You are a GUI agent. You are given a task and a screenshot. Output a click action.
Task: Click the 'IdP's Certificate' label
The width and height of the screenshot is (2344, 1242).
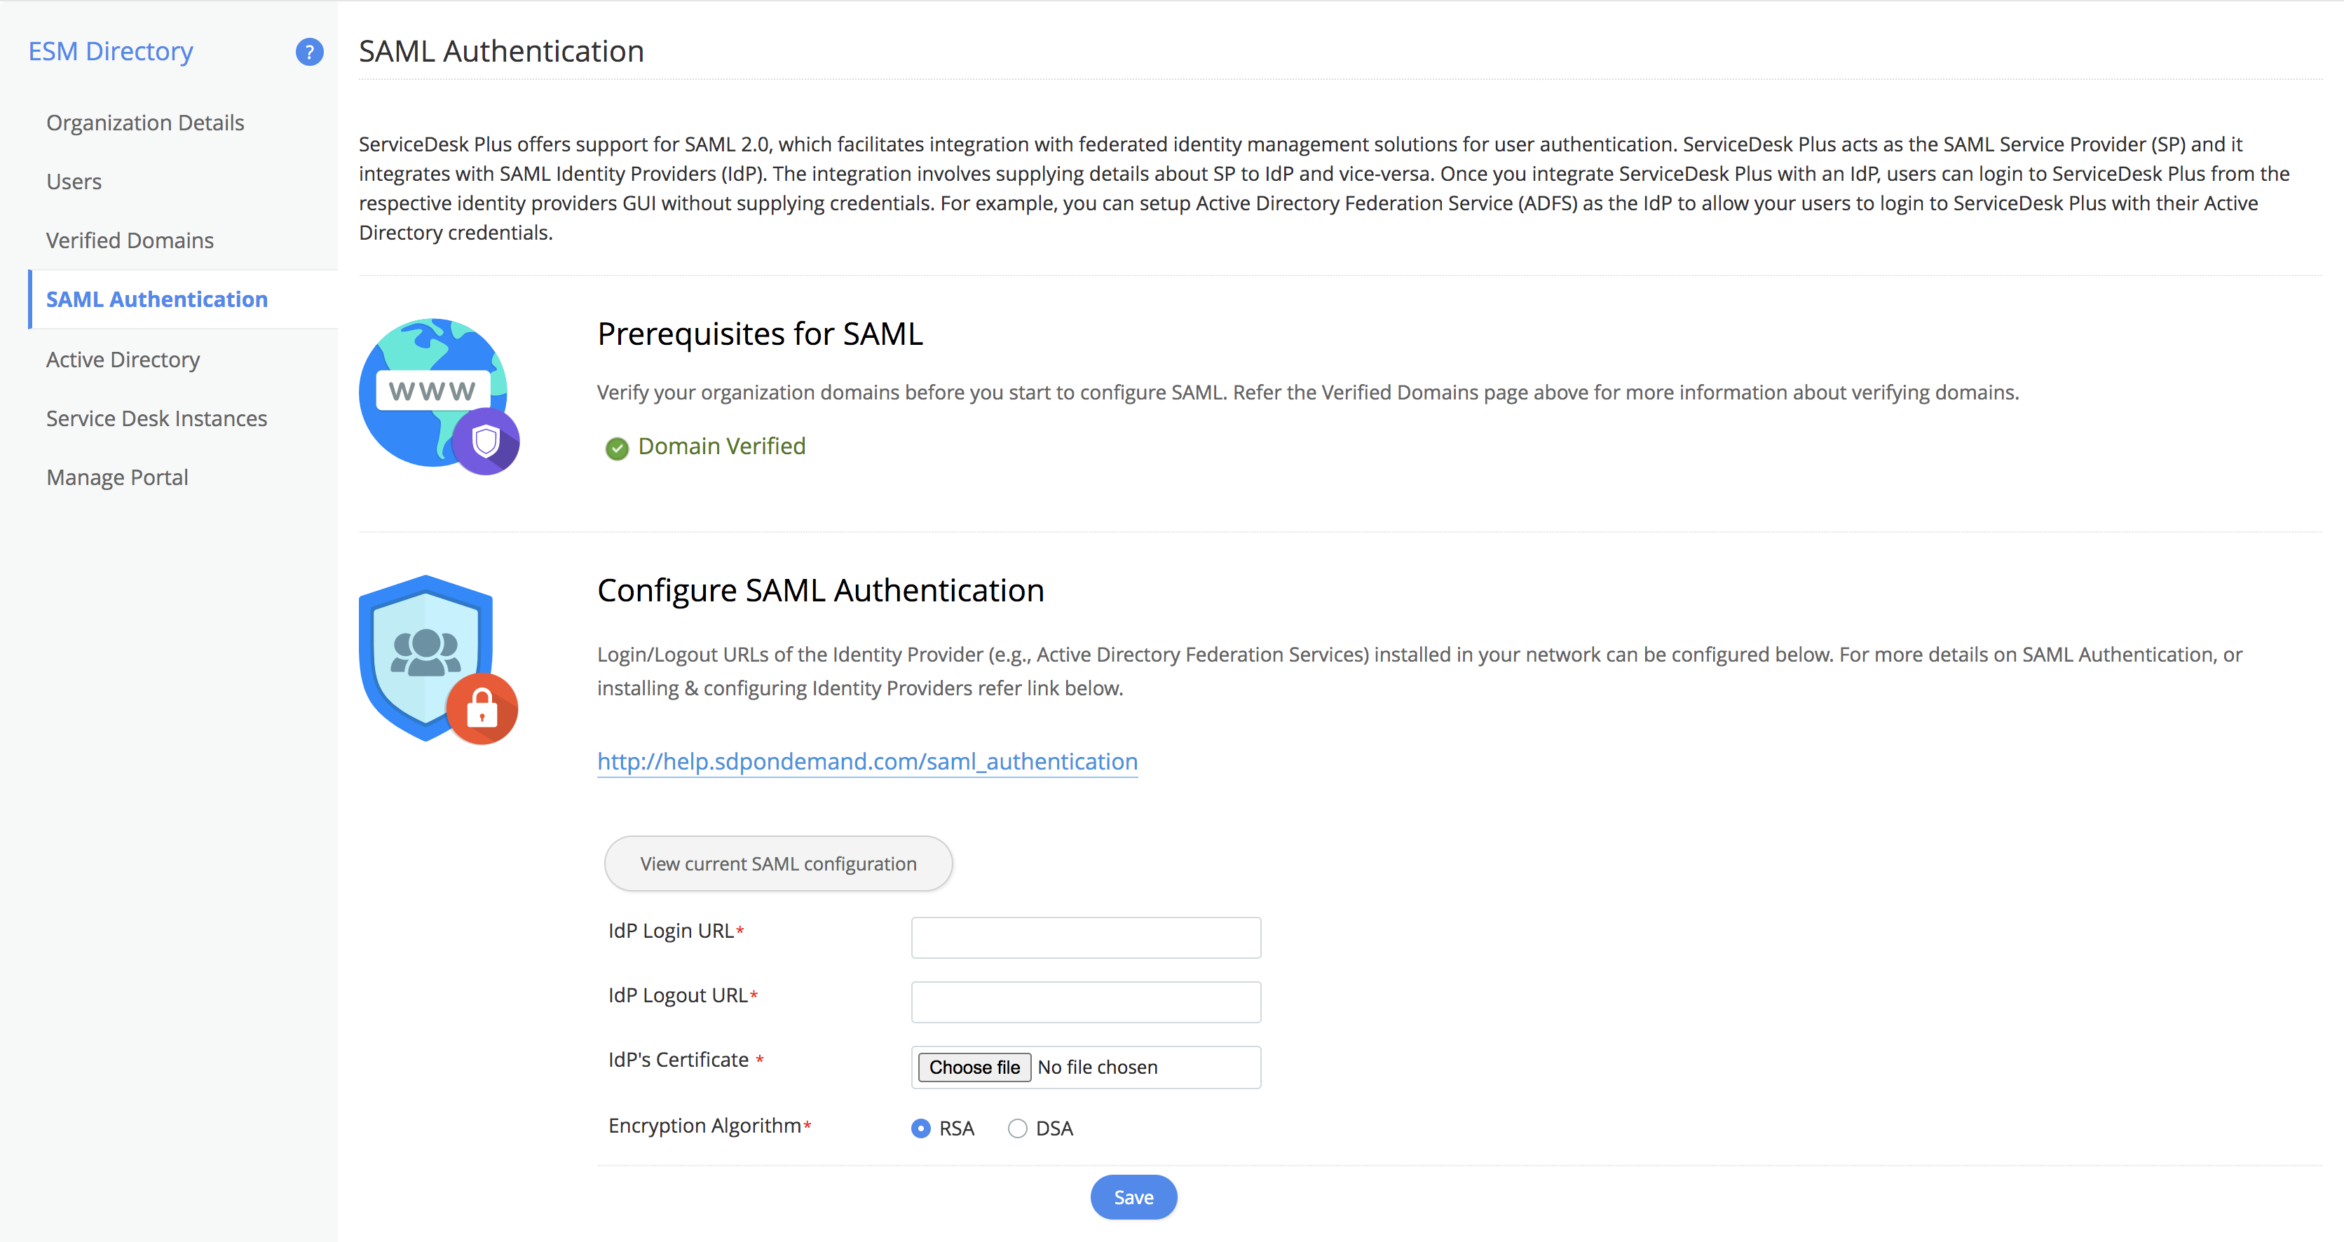coord(679,1060)
